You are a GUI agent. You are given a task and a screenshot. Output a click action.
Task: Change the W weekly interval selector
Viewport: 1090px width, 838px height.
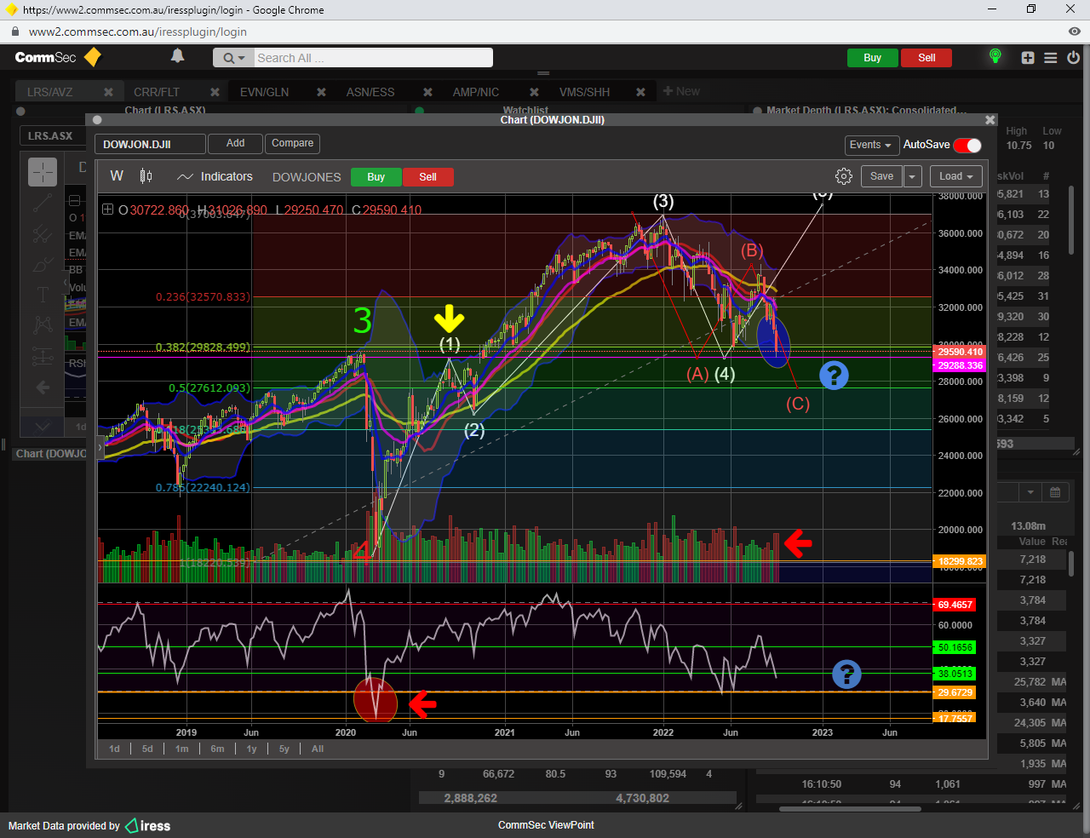[117, 176]
